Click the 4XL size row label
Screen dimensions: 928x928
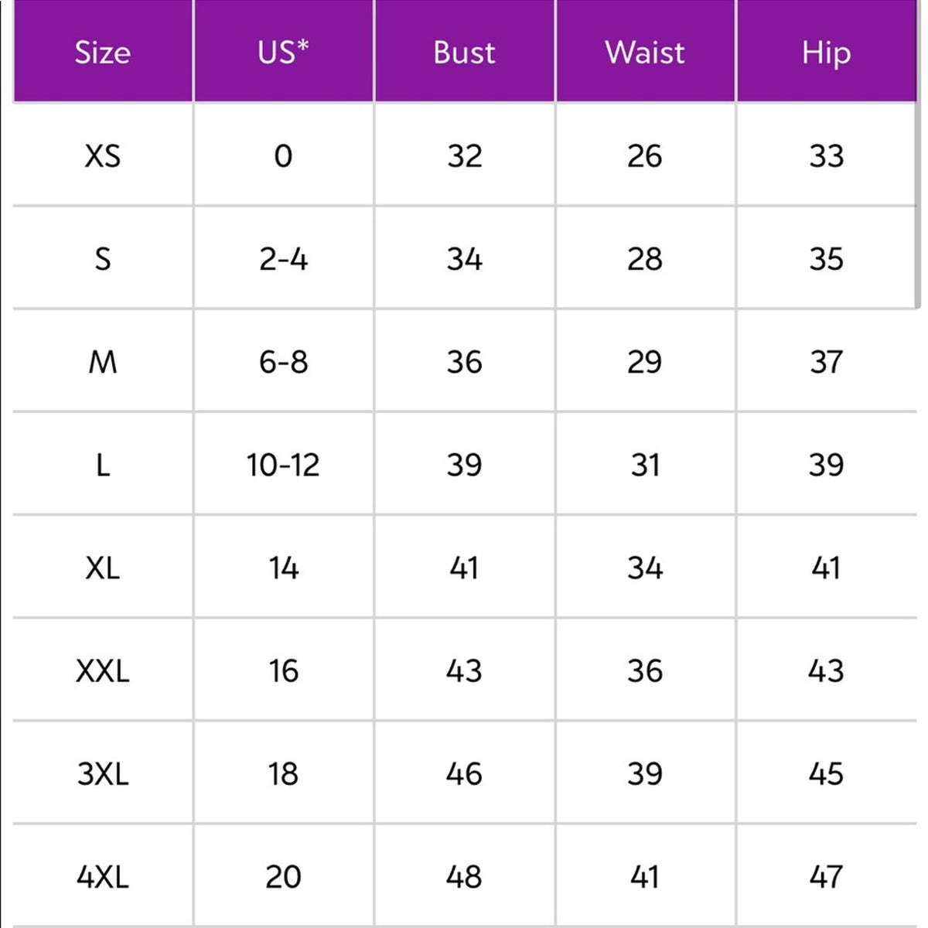[x=103, y=875]
